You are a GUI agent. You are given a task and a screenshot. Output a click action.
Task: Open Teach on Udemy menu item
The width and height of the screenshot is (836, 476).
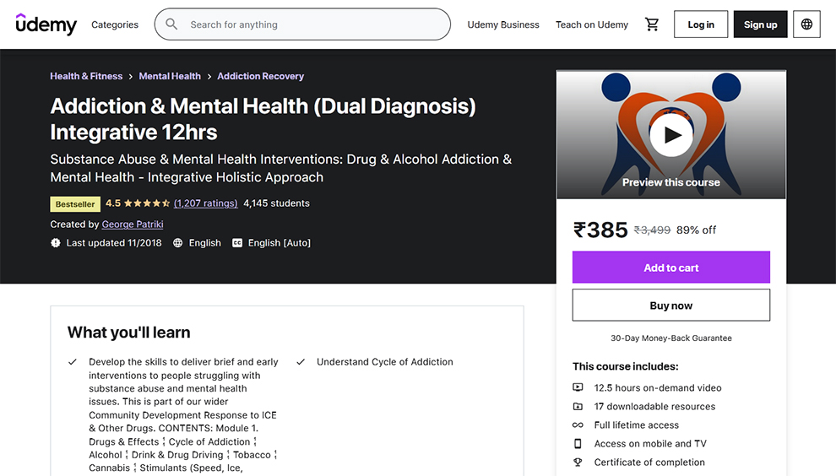point(592,24)
